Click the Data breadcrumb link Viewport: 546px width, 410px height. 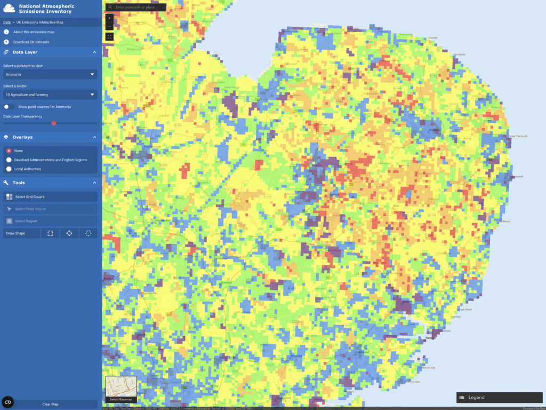click(6, 22)
